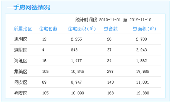Click 海沧区 total area 1,862

(x=141, y=61)
